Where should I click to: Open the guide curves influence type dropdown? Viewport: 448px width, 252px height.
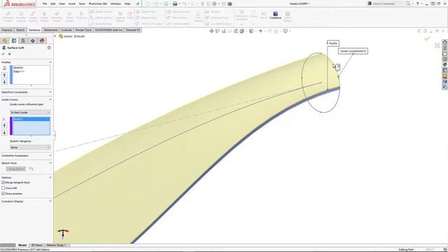[30, 113]
